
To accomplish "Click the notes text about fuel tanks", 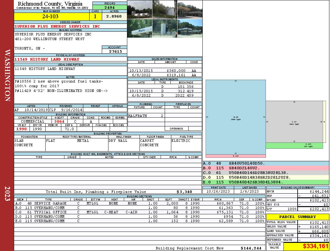I will point(59,83).
